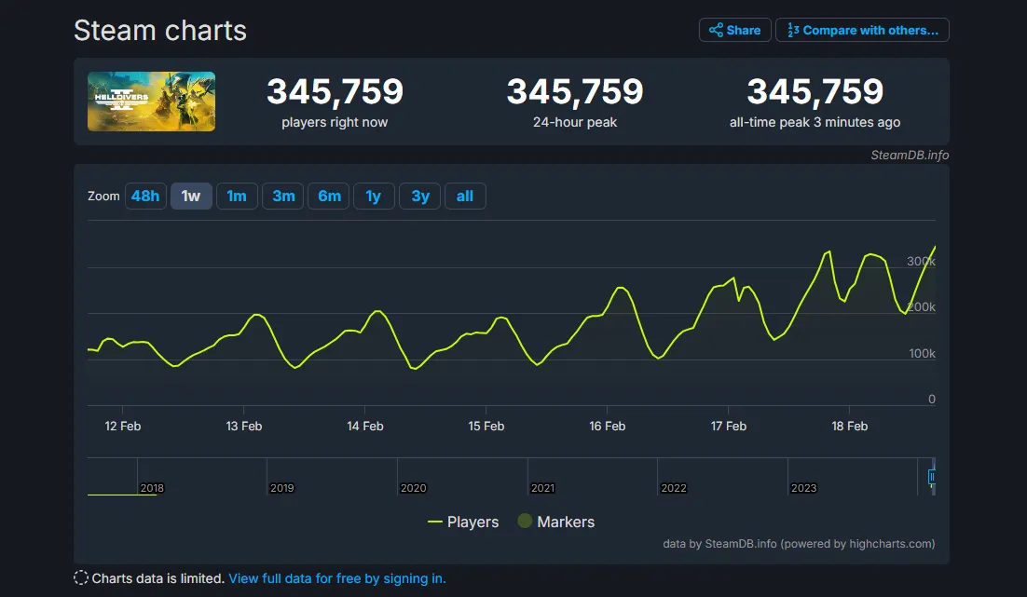Click the 2023 mark in chart navigator
This screenshot has height=597, width=1027.
[803, 488]
